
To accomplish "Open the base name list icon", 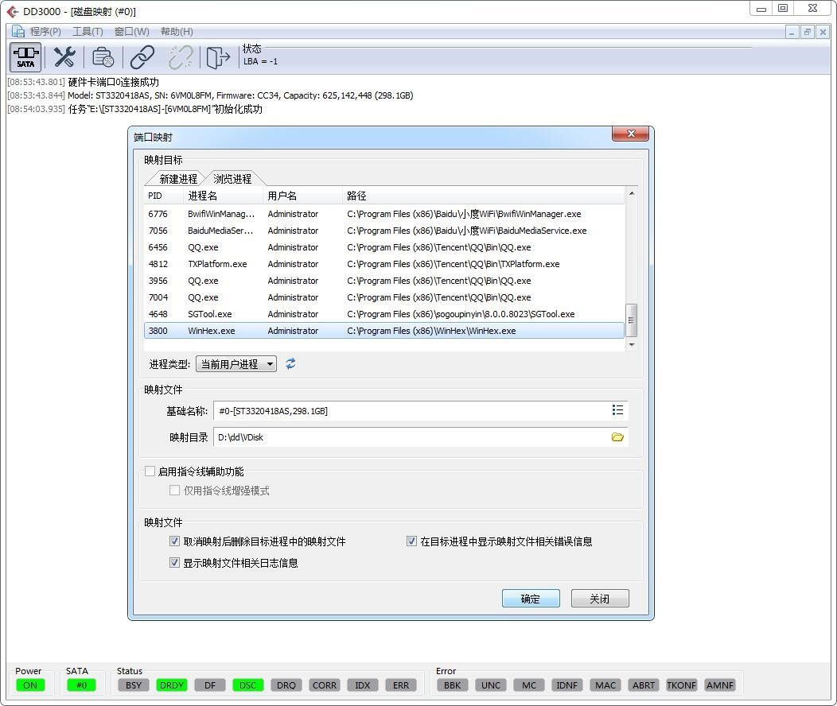I will [x=617, y=410].
